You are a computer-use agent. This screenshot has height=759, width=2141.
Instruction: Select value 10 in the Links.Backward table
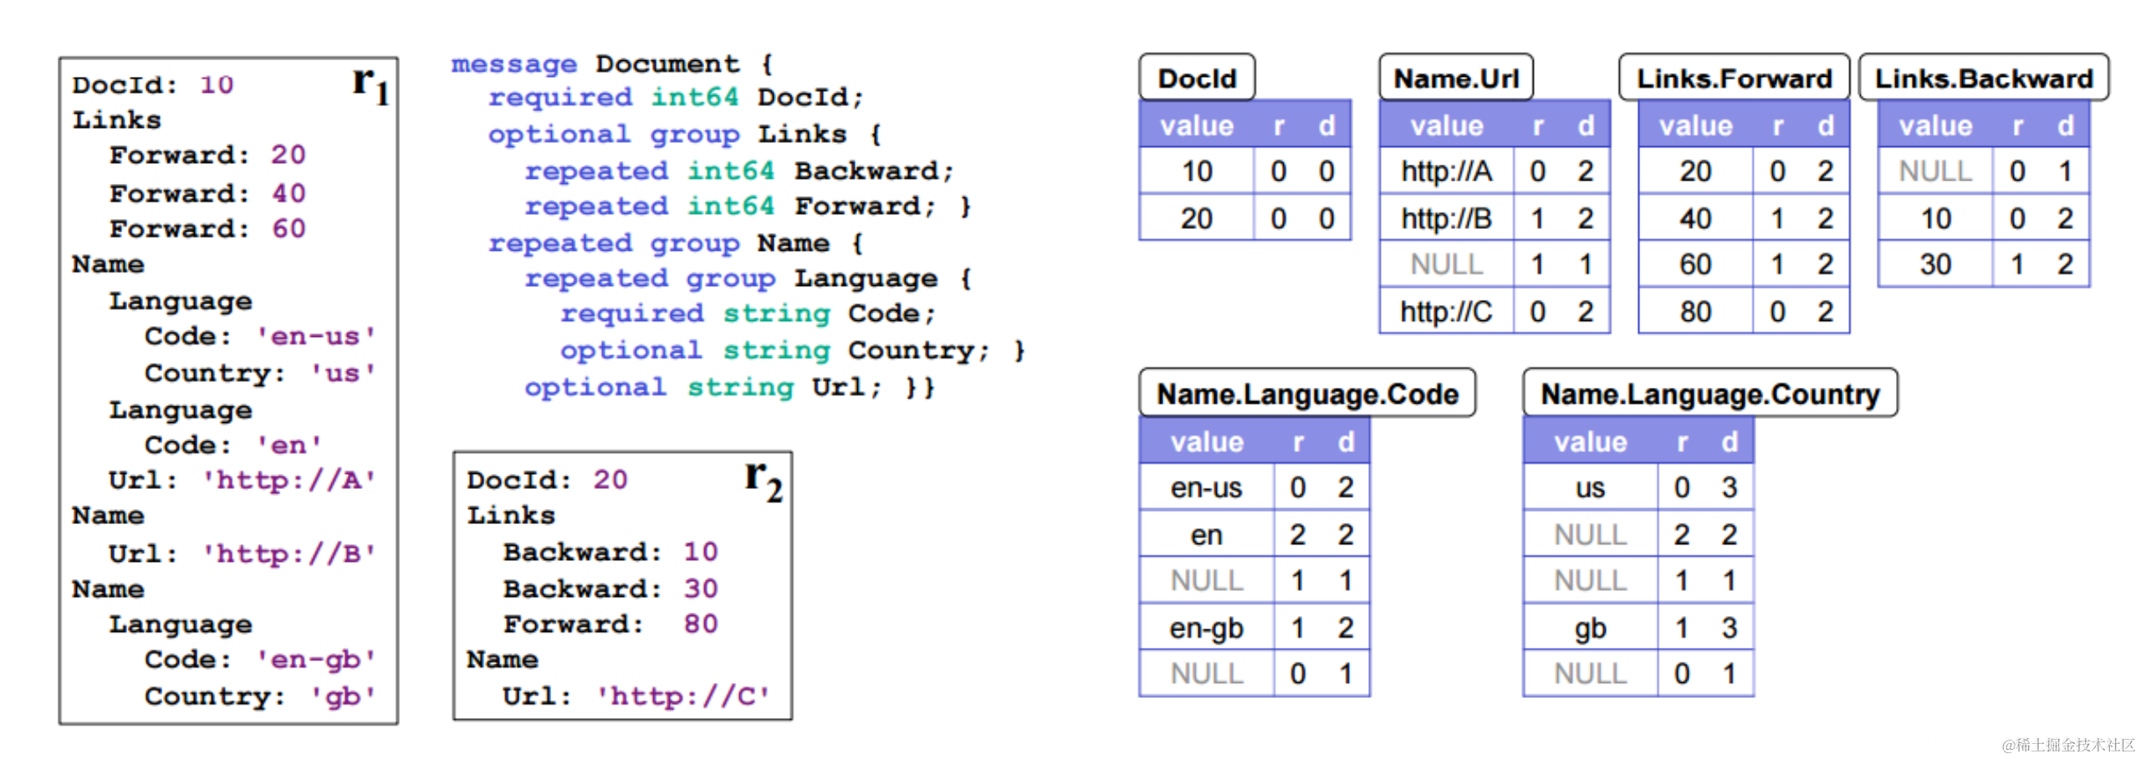tap(1935, 218)
